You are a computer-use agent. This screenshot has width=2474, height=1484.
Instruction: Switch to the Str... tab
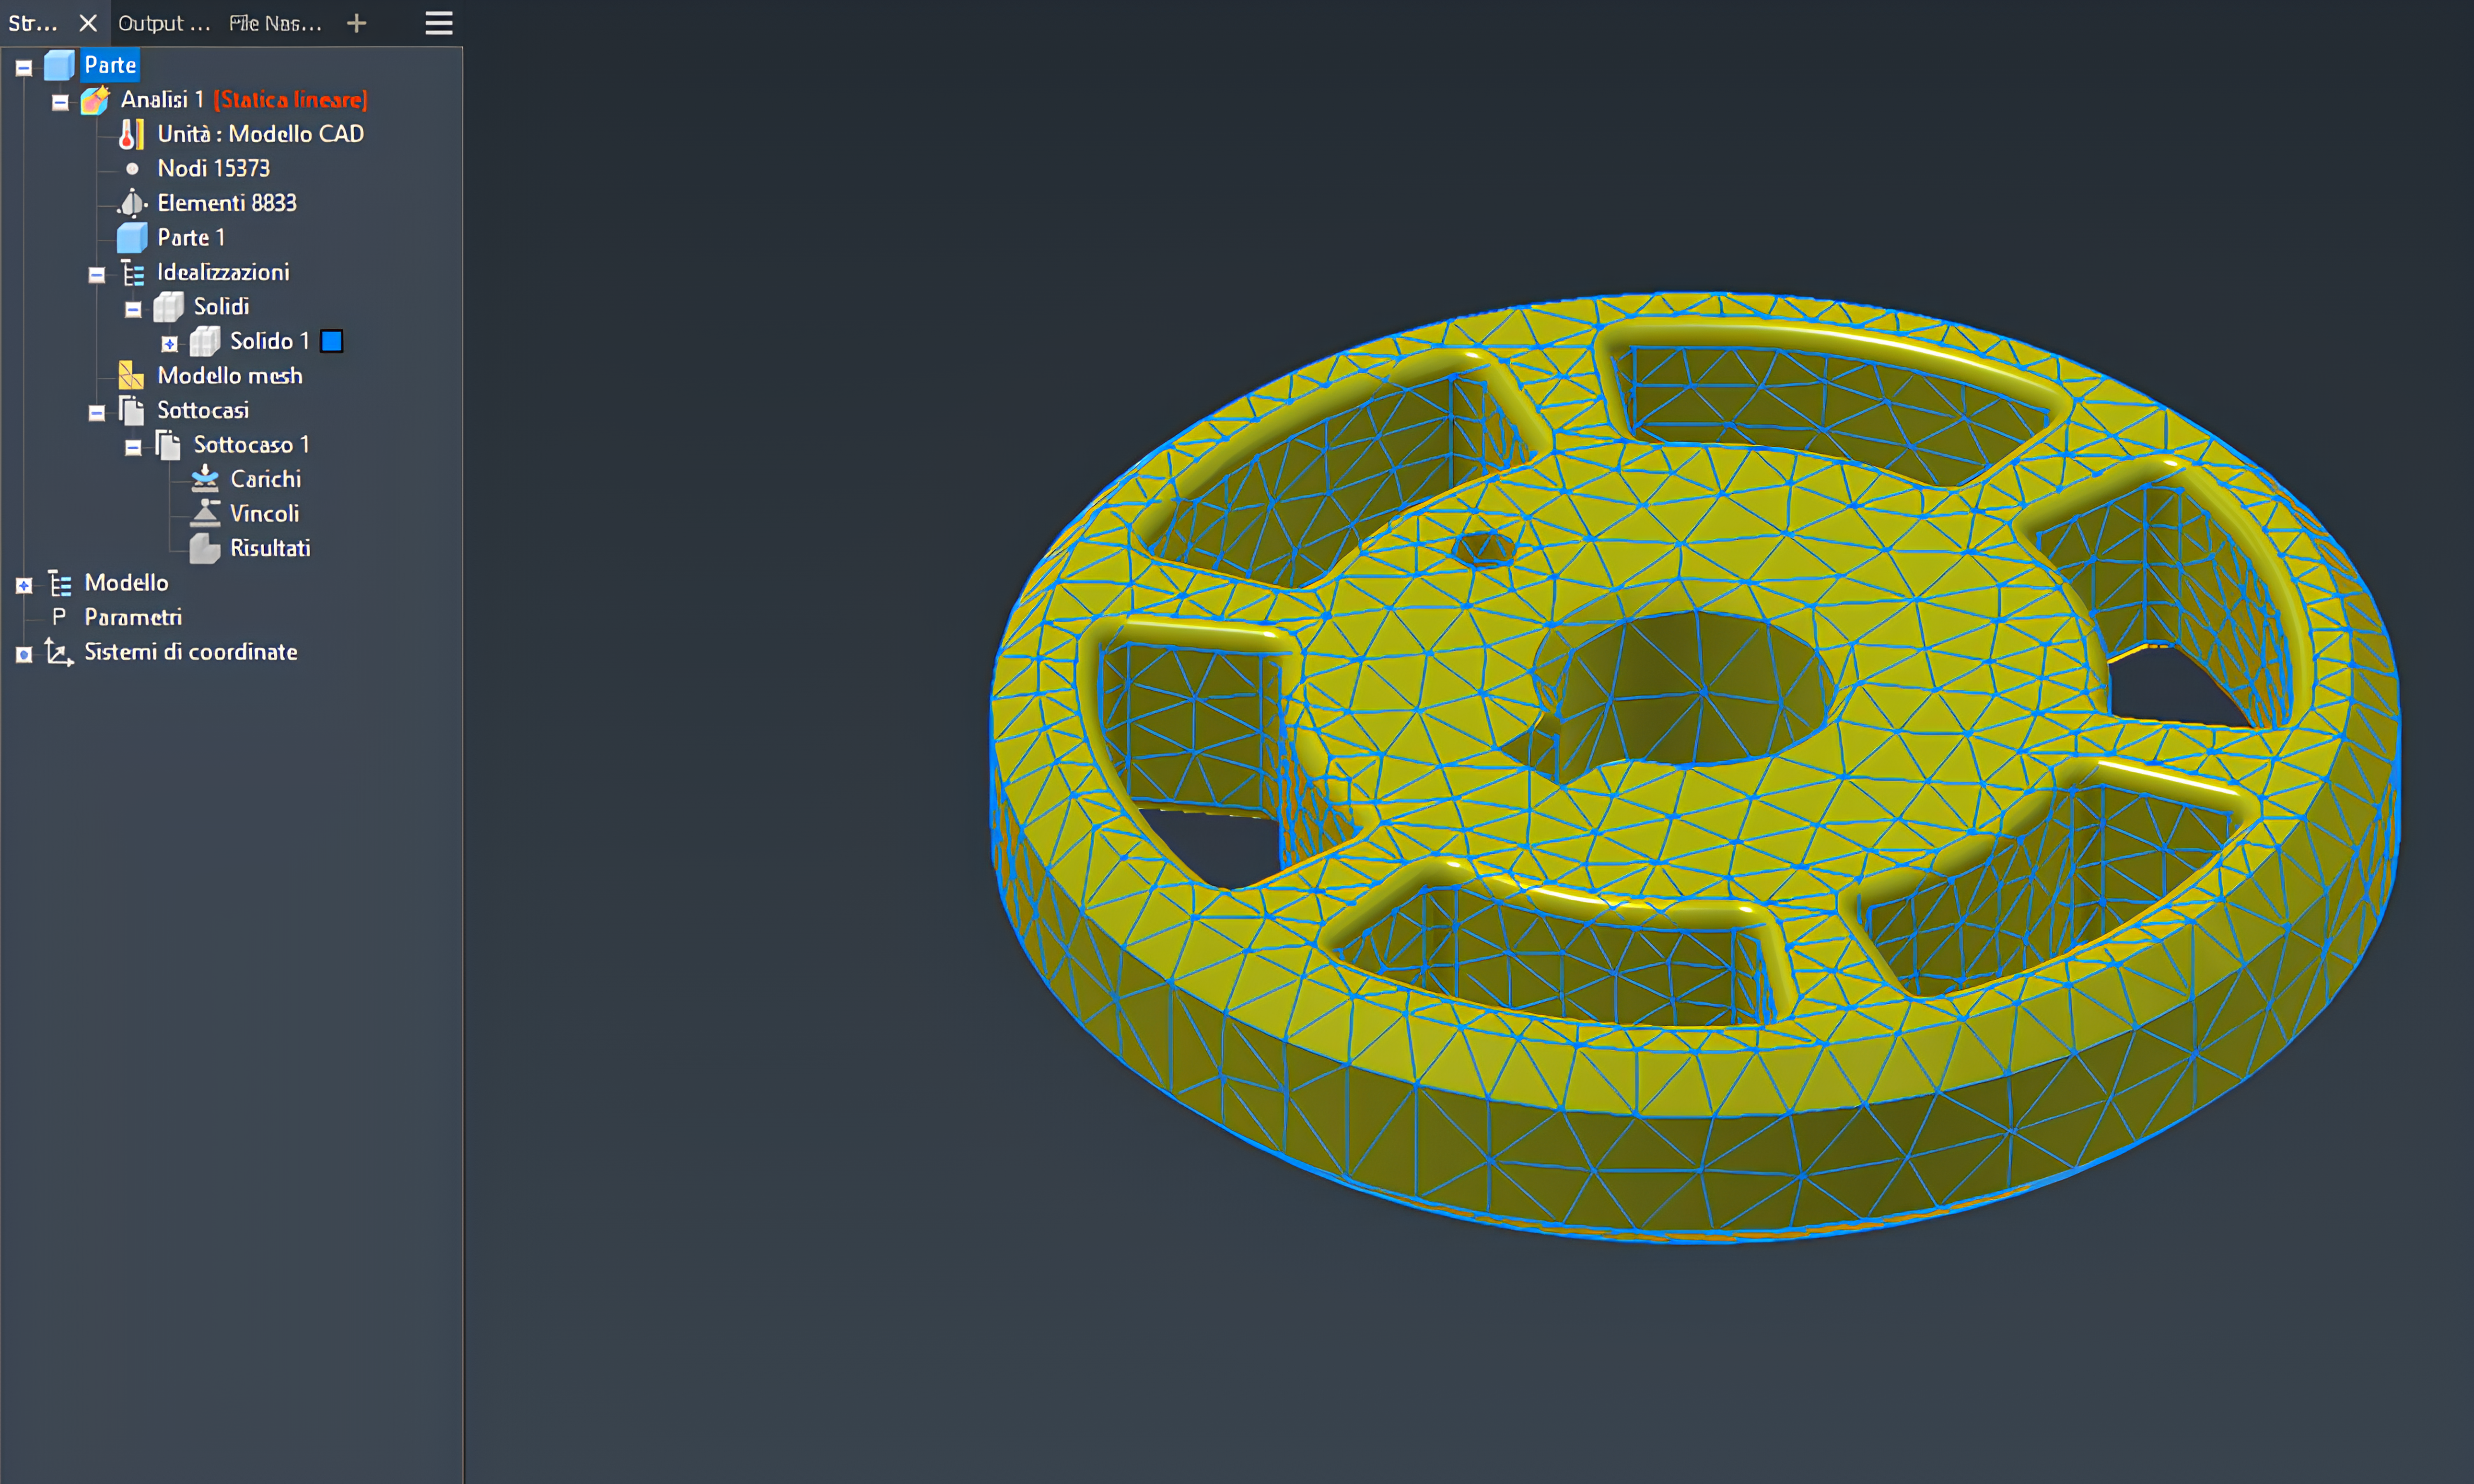[x=33, y=23]
